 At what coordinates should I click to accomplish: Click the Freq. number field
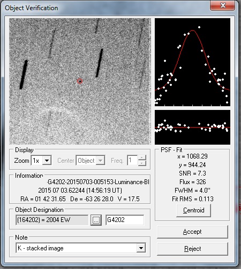(132, 160)
